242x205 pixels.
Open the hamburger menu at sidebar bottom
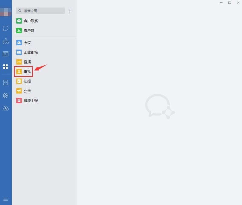coord(5,199)
